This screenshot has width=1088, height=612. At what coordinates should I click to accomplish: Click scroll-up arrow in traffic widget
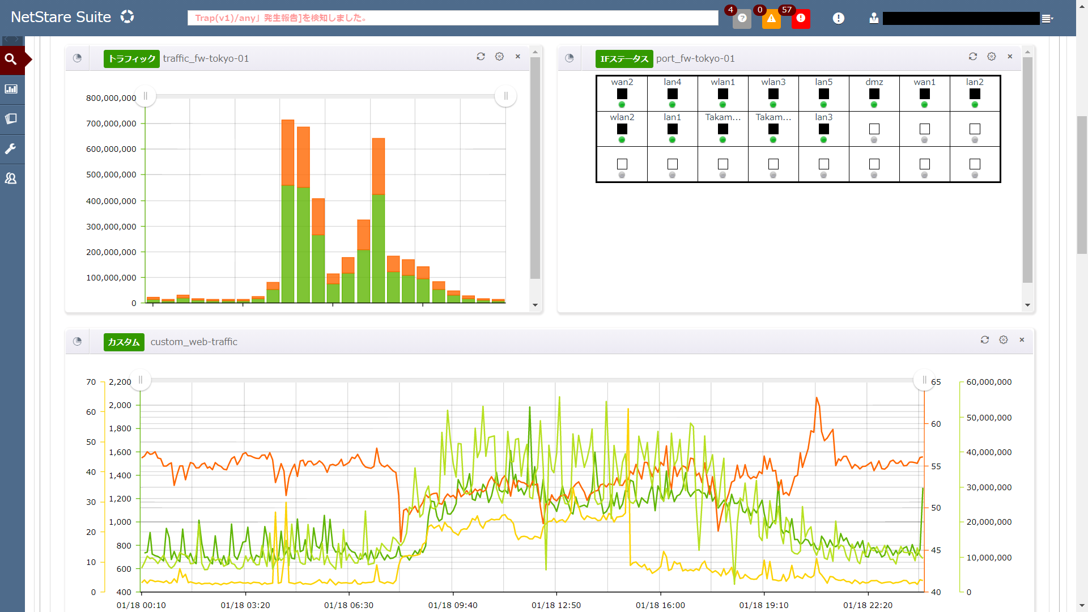[x=535, y=52]
